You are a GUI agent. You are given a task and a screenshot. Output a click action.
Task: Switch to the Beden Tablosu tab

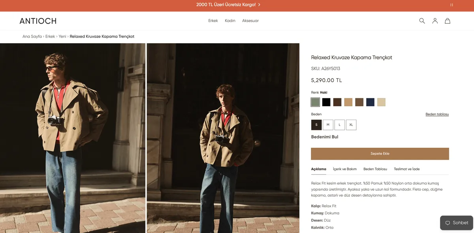coord(375,169)
